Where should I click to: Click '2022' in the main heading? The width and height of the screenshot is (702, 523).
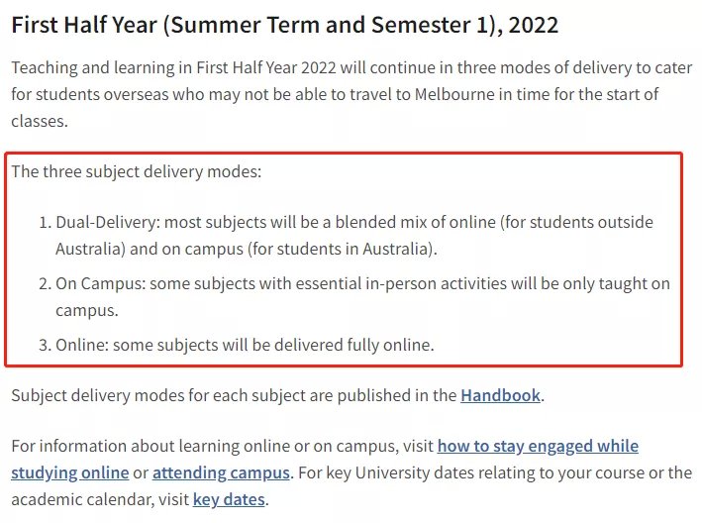click(534, 25)
